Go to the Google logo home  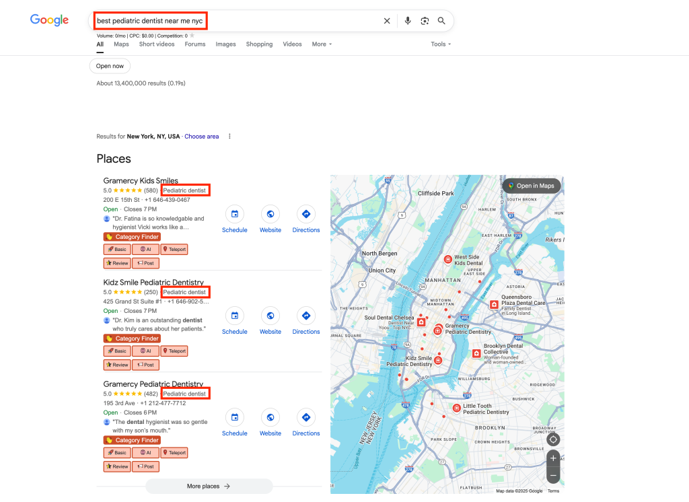(49, 20)
